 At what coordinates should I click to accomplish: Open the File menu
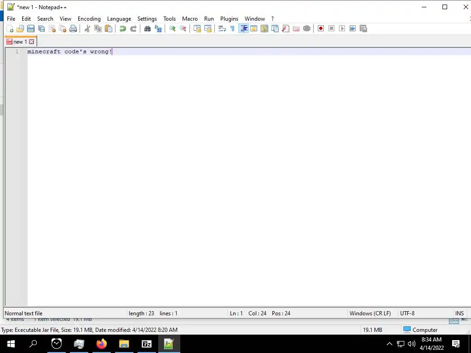[x=11, y=18]
